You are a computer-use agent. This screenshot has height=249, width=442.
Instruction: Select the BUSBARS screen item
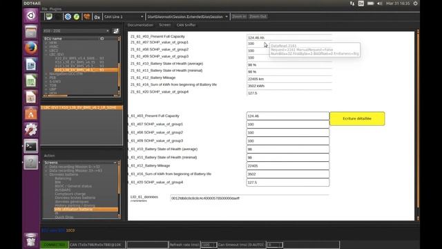(x=63, y=190)
